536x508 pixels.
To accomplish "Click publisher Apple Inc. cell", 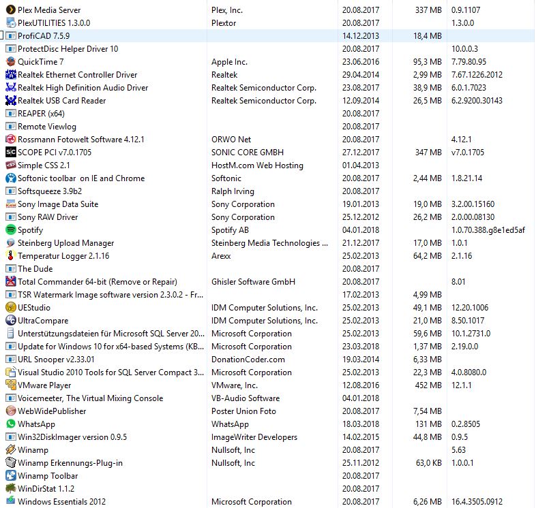I will click(229, 62).
